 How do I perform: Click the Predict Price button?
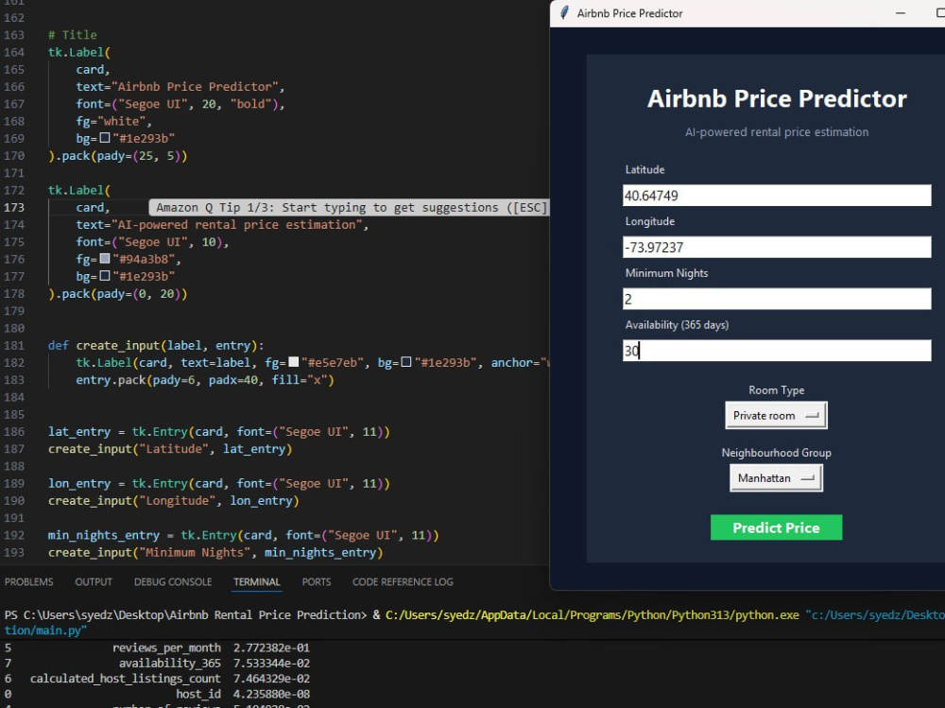pyautogui.click(x=776, y=527)
